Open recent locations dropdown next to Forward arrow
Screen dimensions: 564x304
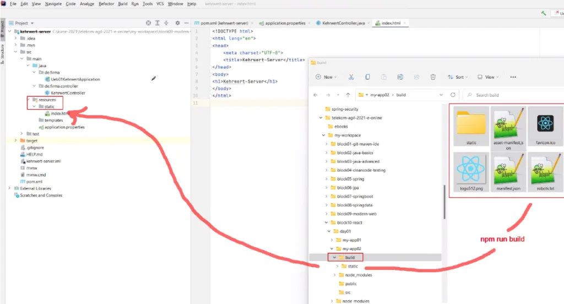click(x=338, y=95)
